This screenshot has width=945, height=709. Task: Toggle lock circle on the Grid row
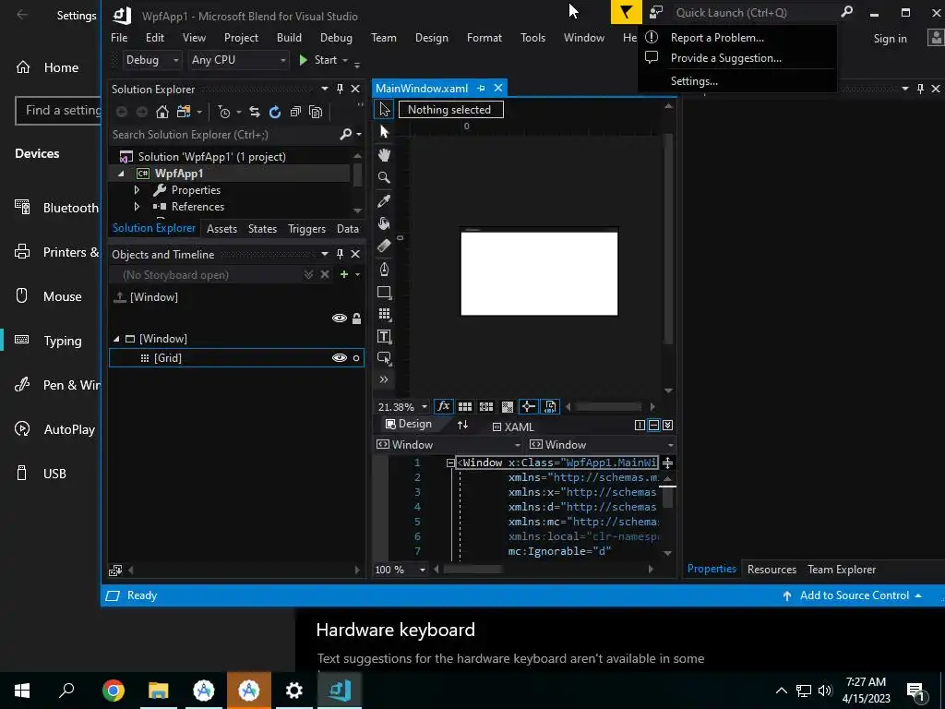pyautogui.click(x=356, y=358)
